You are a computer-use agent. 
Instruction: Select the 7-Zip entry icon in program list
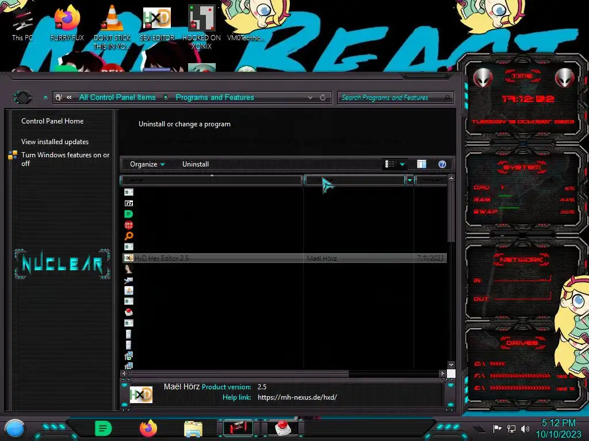click(x=128, y=203)
